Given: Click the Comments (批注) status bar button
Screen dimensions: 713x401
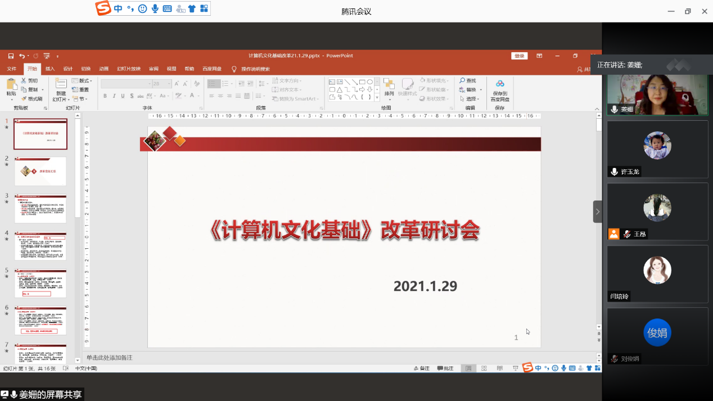Looking at the screenshot, I should (445, 368).
